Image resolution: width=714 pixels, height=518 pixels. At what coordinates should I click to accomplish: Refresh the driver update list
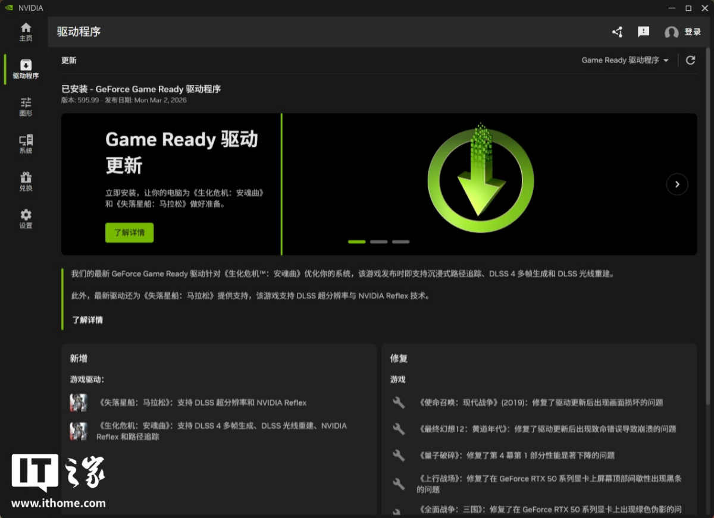(690, 60)
